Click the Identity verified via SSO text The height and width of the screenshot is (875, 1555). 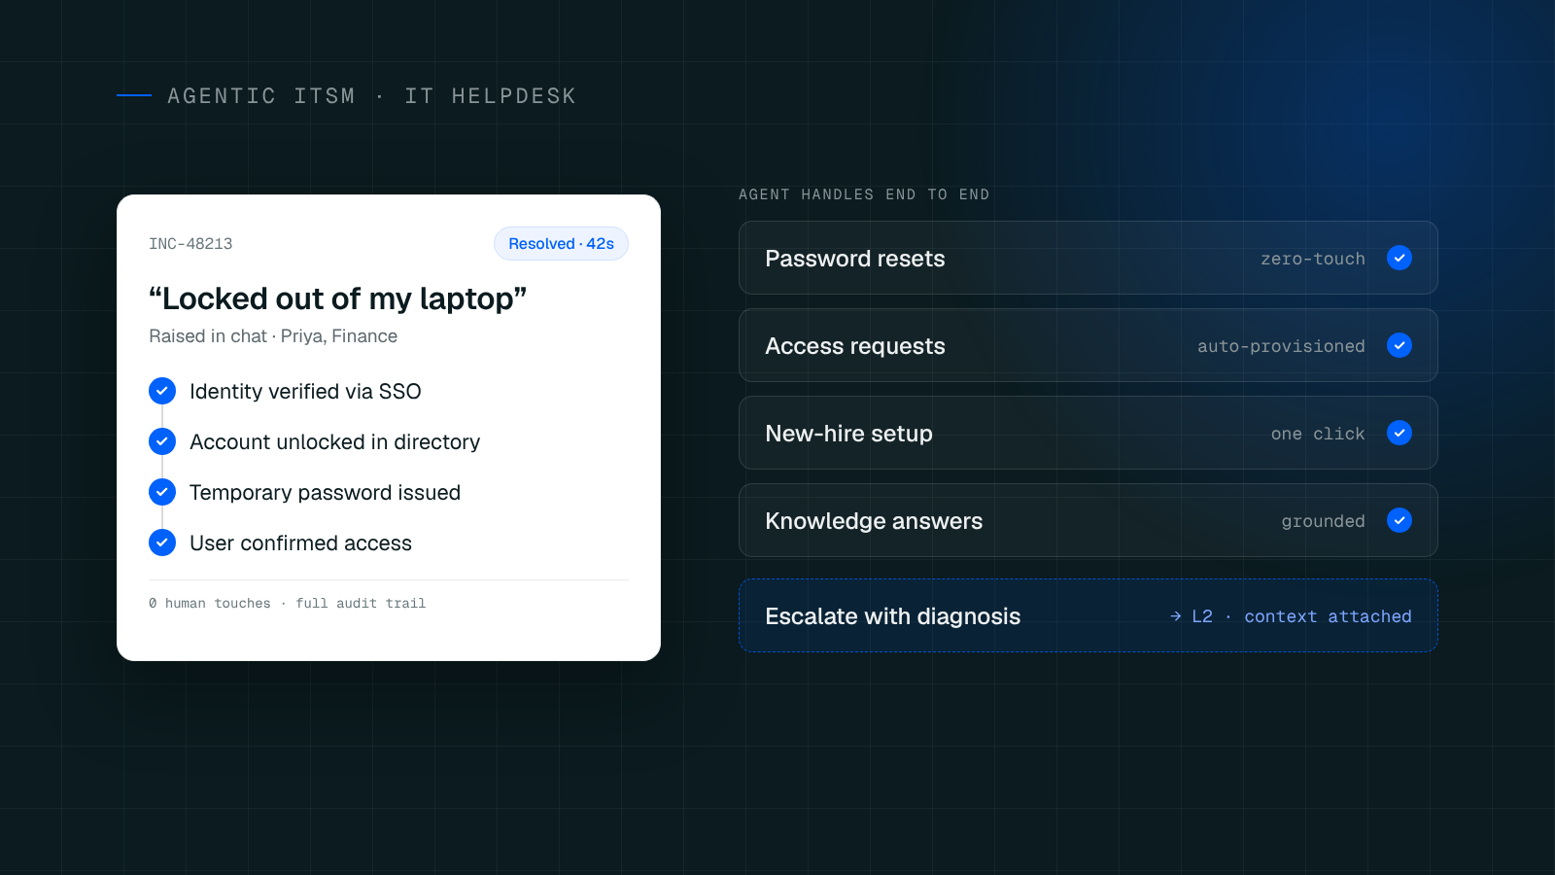click(x=305, y=392)
